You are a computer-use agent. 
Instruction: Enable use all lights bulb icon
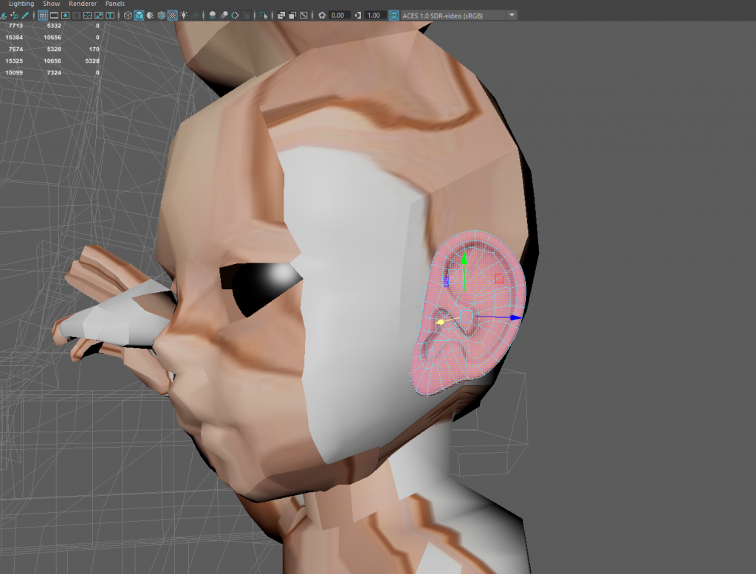click(184, 15)
